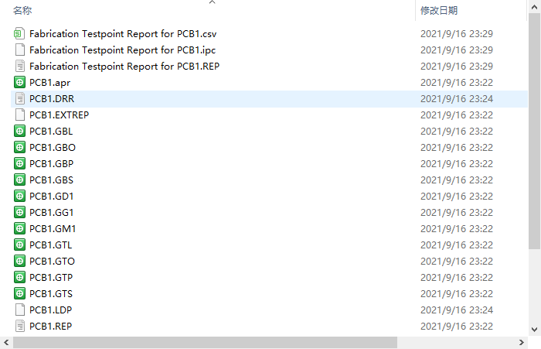Click the green Gerber icon for PCB1.GTL
This screenshot has width=541, height=349.
(19, 245)
